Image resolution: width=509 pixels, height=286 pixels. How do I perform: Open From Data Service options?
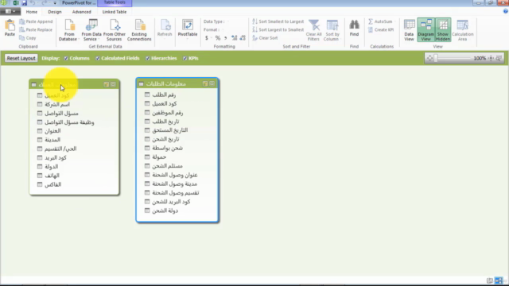(x=91, y=30)
